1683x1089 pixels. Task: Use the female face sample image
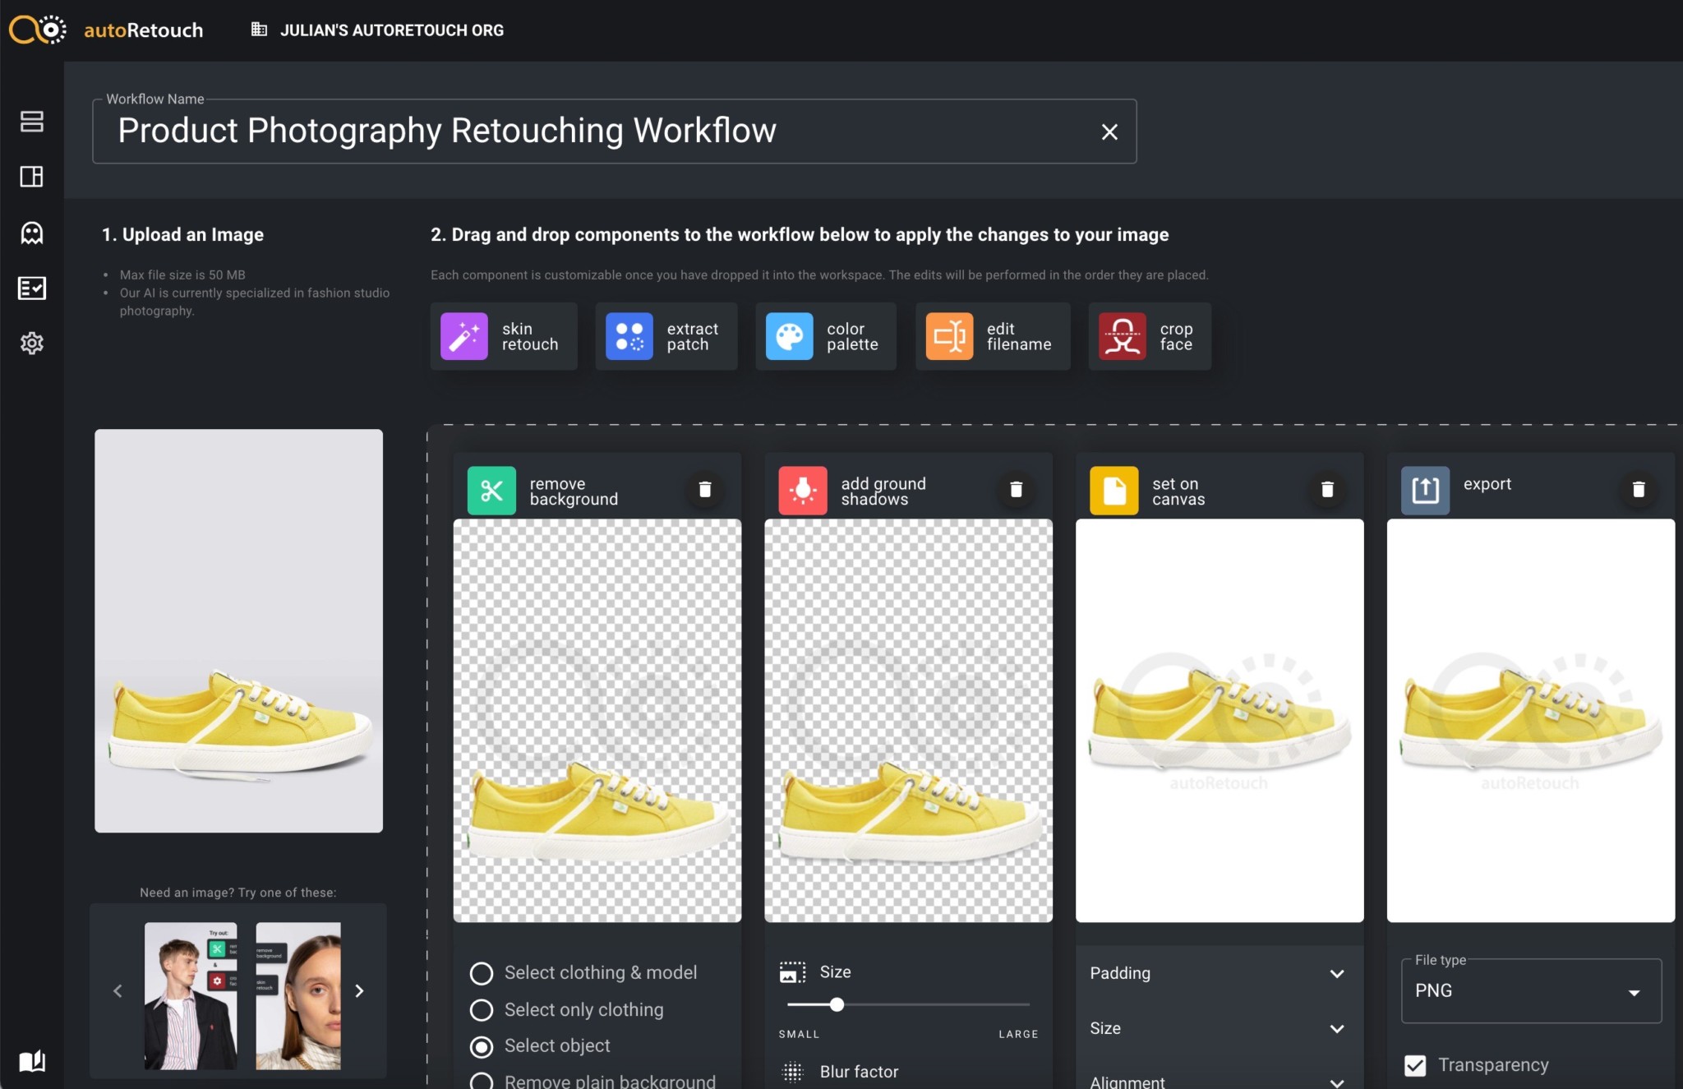click(x=298, y=995)
